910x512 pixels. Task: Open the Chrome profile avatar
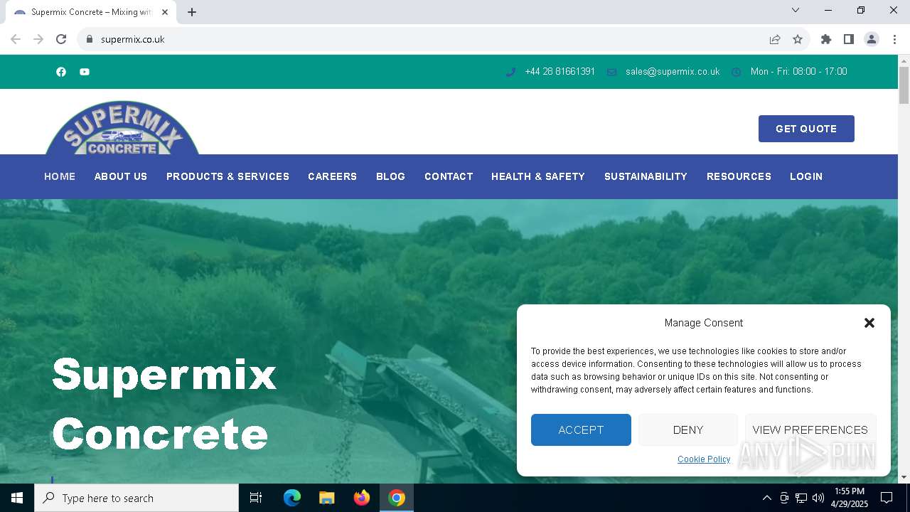pos(872,39)
